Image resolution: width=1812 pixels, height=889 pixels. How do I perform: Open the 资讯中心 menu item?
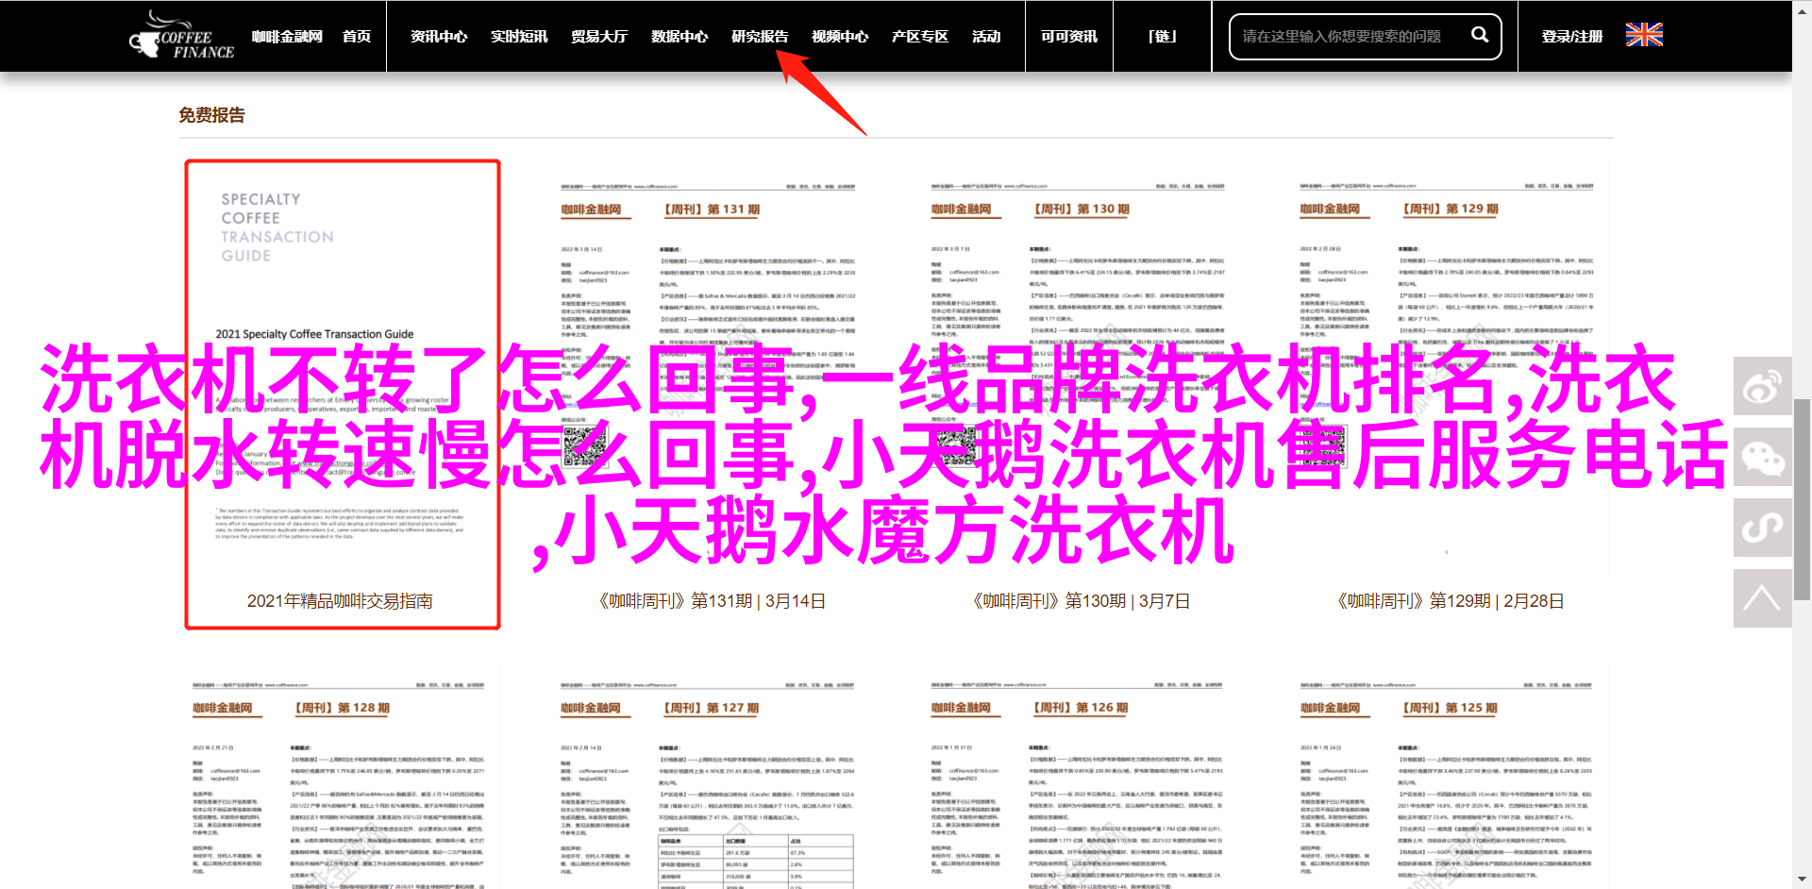pos(439,37)
